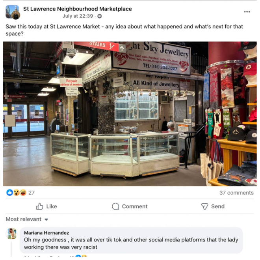This screenshot has width=260, height=260.
Task: Click the post caption text about St Lawrence Market
Action: [124, 30]
